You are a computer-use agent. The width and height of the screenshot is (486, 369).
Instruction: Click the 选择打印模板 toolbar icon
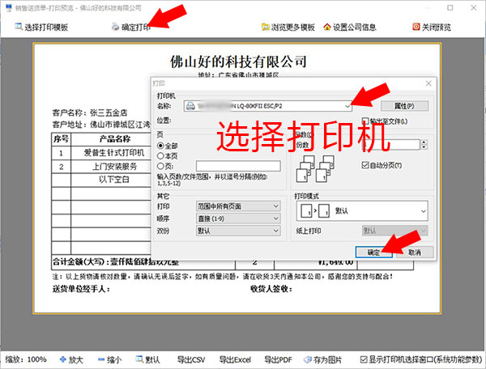[x=19, y=27]
